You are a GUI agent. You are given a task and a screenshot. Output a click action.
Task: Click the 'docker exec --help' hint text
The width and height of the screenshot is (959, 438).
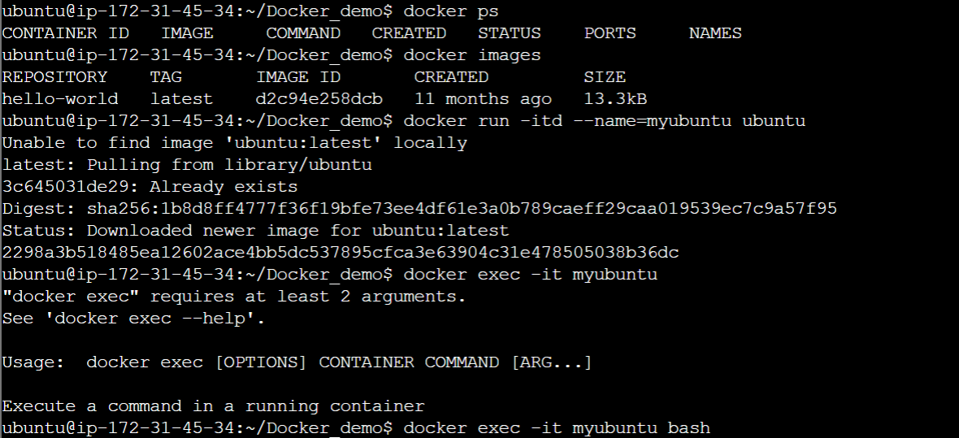(x=154, y=319)
